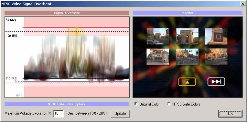Viewport: 247px width, 122px height.
Task: Select the Original Color radio button
Action: [135, 104]
